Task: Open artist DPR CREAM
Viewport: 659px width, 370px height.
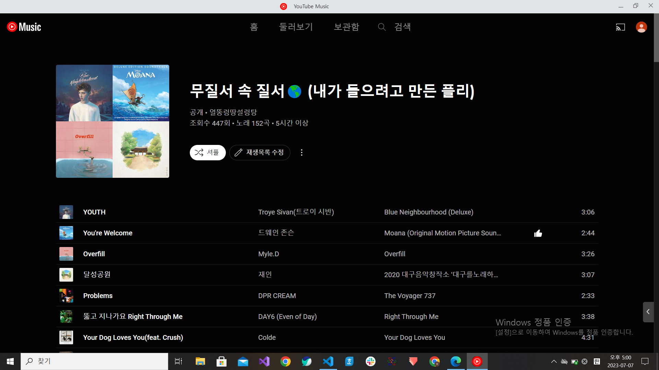Action: [x=277, y=296]
